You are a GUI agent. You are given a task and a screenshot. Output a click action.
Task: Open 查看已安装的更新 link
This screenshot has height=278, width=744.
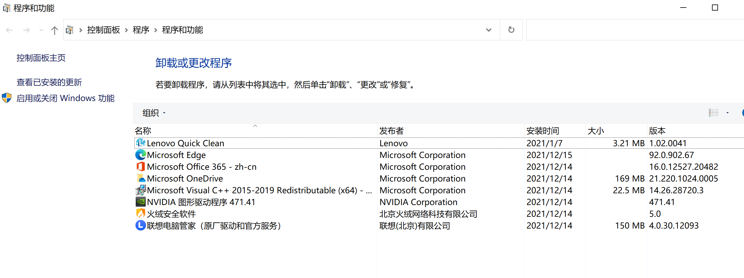point(49,82)
